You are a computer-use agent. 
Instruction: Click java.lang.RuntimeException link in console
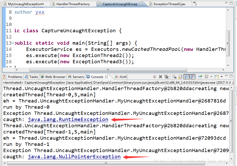tap(68, 120)
